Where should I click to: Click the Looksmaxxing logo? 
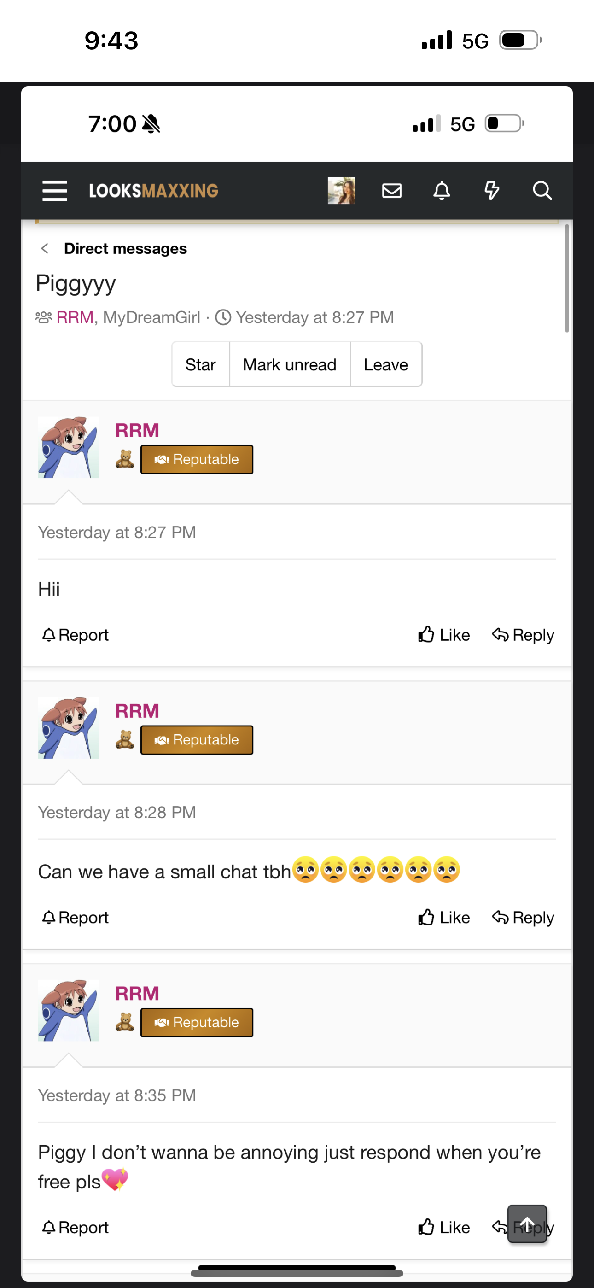point(153,191)
